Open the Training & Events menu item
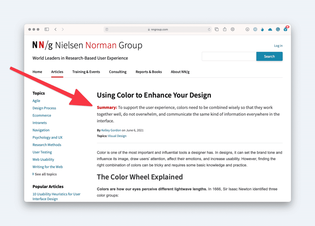This screenshot has width=315, height=226. [x=86, y=72]
